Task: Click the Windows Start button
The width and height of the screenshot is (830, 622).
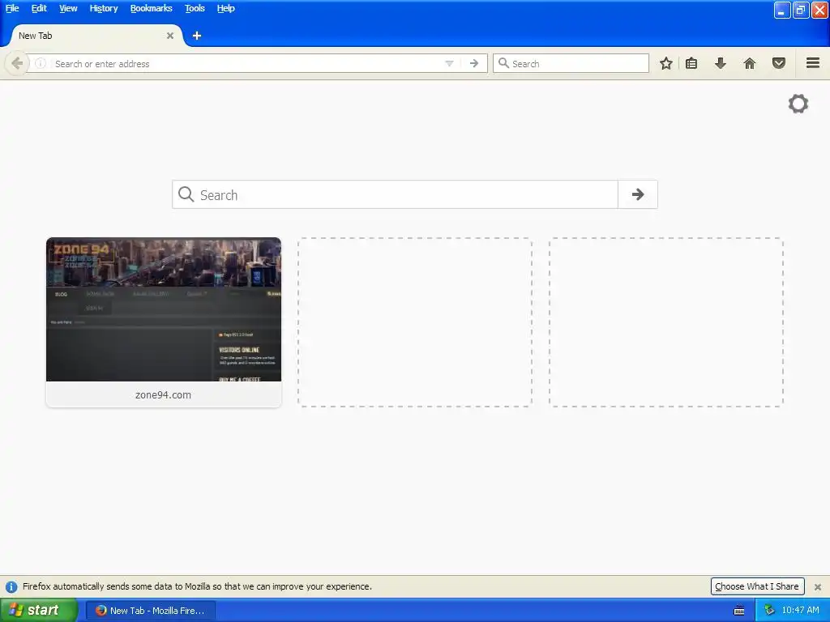Action: (38, 610)
